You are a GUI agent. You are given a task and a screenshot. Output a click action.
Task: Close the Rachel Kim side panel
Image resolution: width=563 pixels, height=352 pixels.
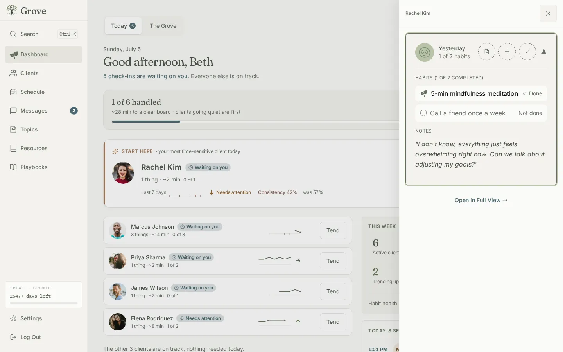[548, 13]
